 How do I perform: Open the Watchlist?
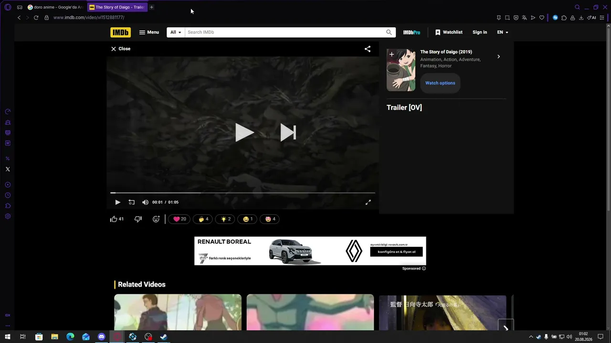(449, 32)
